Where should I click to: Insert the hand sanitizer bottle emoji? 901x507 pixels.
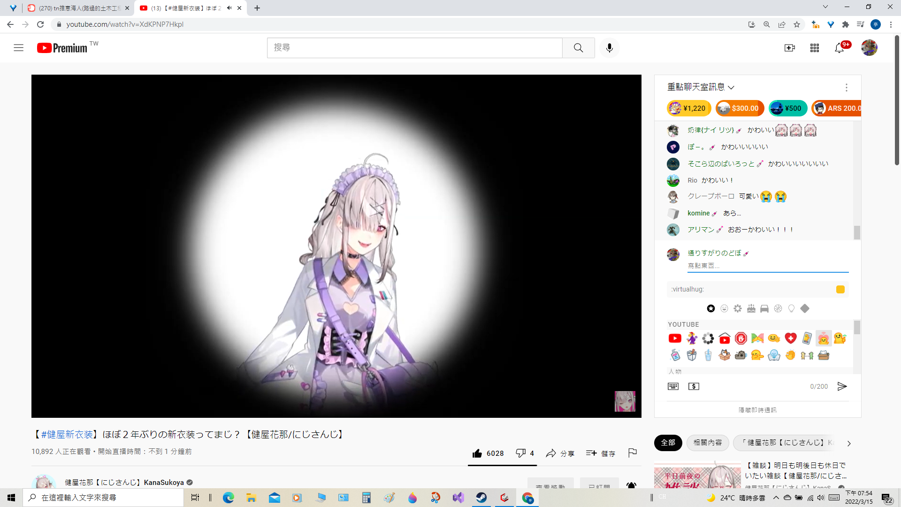tap(675, 355)
